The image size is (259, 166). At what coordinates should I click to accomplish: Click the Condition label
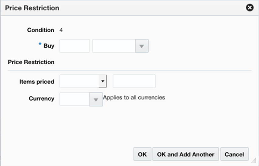click(x=40, y=30)
